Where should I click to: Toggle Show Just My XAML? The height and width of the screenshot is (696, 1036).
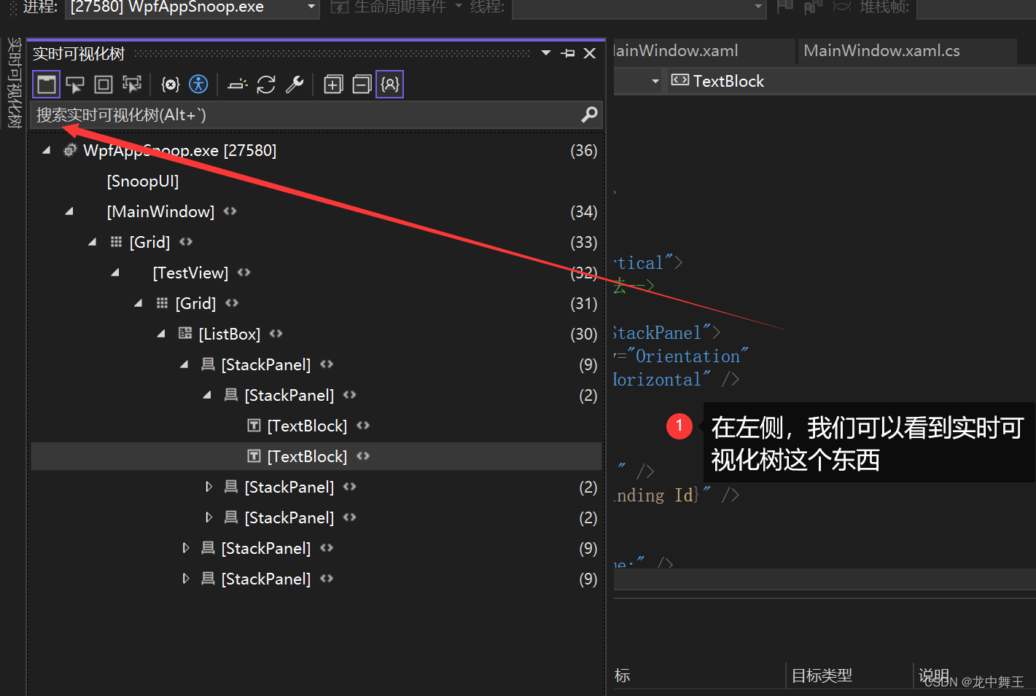390,85
